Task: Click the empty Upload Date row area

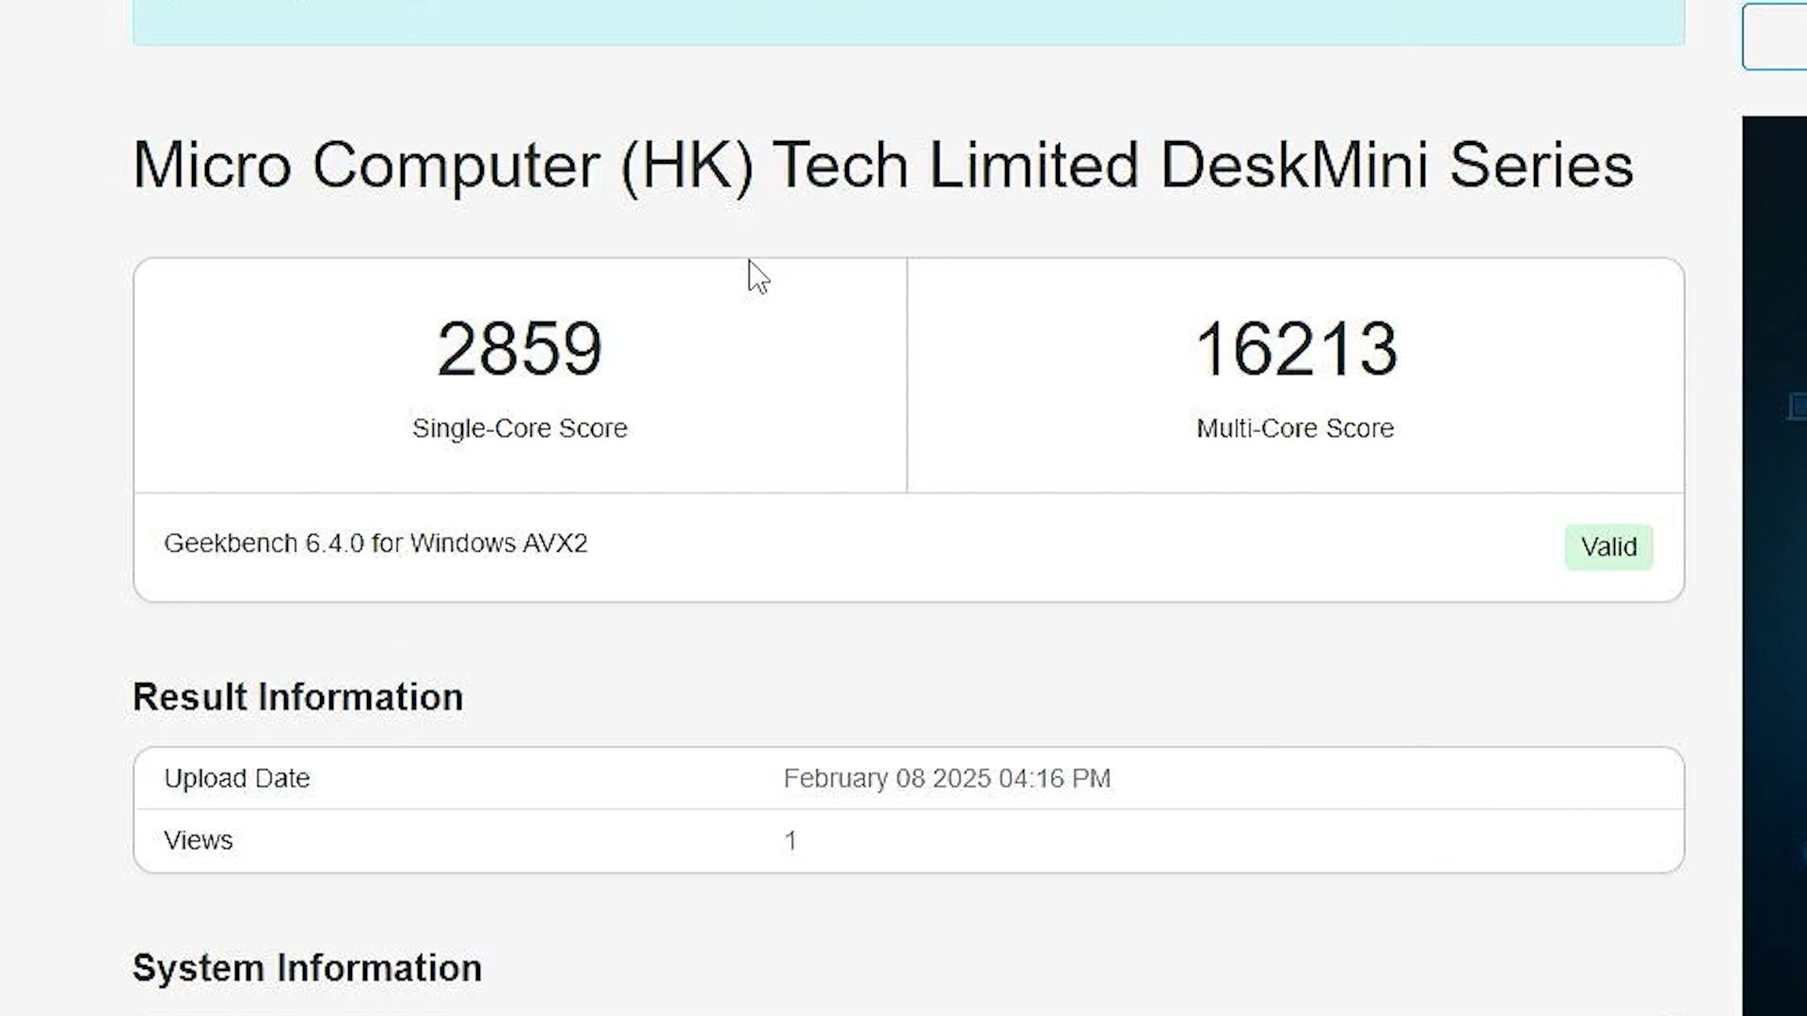Action: coord(1393,778)
